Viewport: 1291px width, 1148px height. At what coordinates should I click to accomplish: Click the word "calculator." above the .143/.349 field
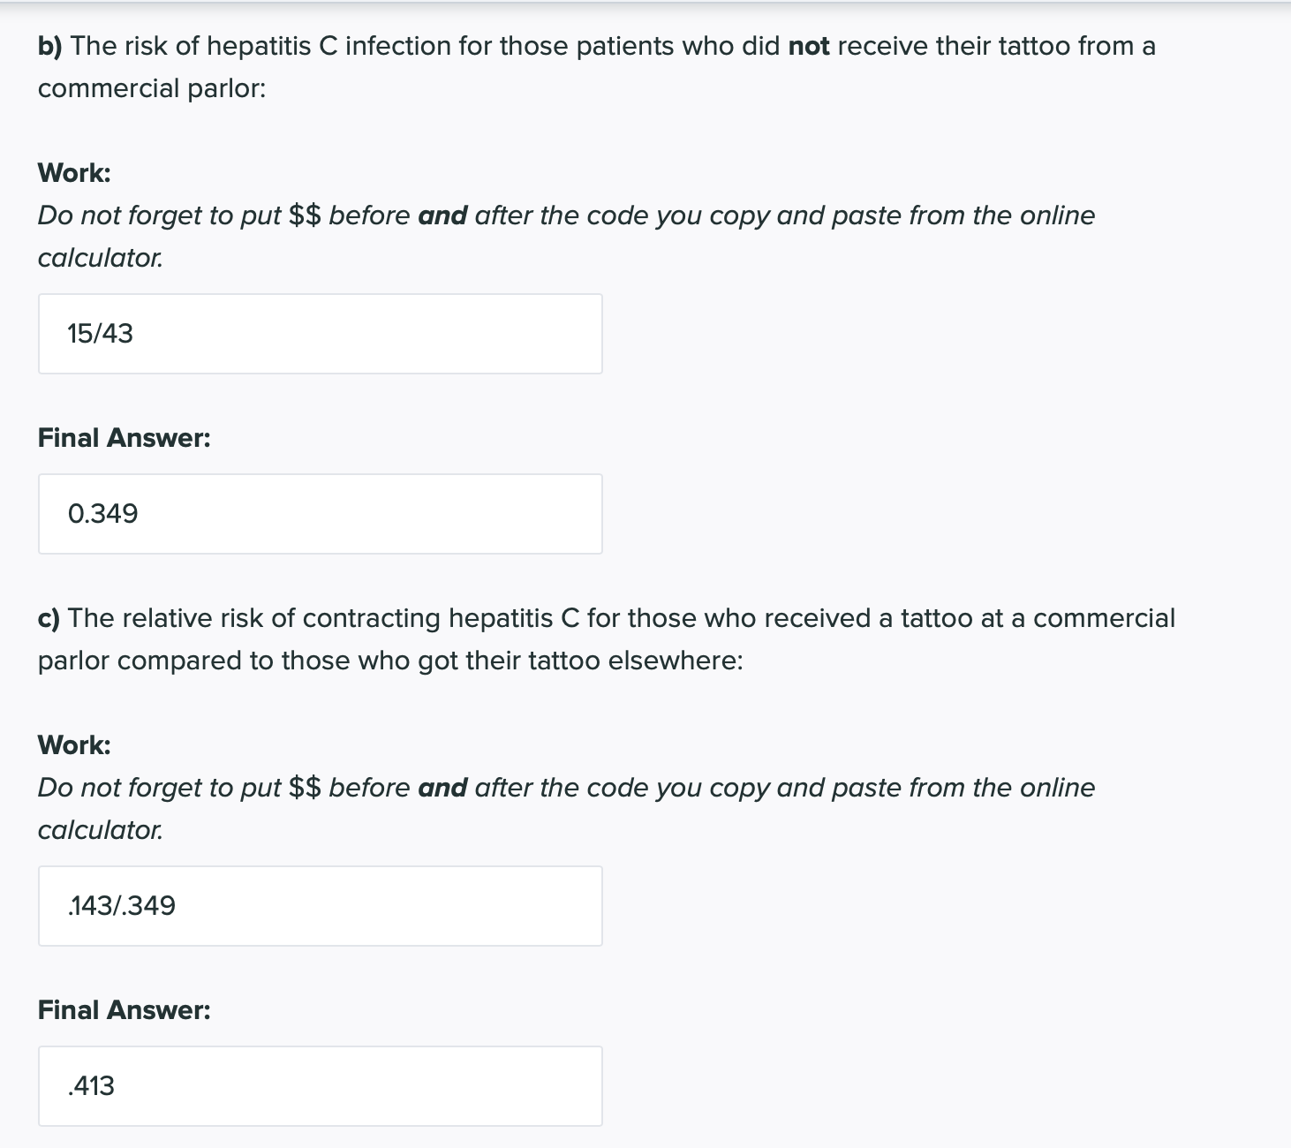coord(100,830)
